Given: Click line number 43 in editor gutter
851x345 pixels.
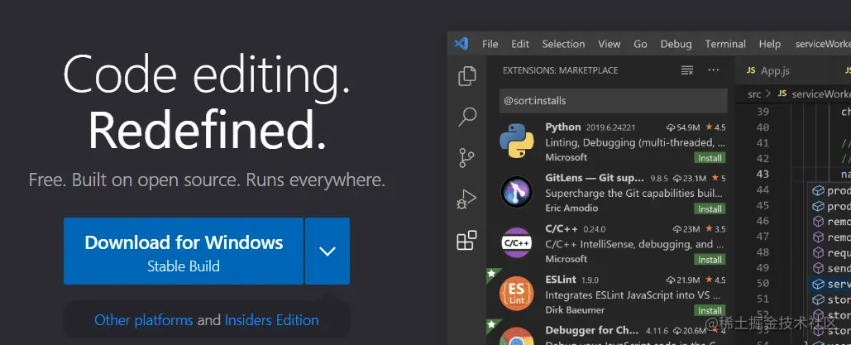Looking at the screenshot, I should 763,175.
